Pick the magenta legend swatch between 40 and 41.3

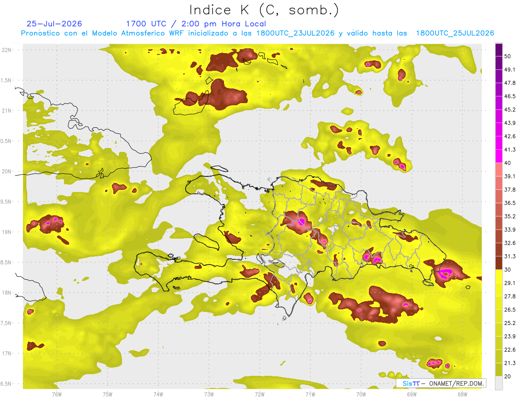pos(499,156)
